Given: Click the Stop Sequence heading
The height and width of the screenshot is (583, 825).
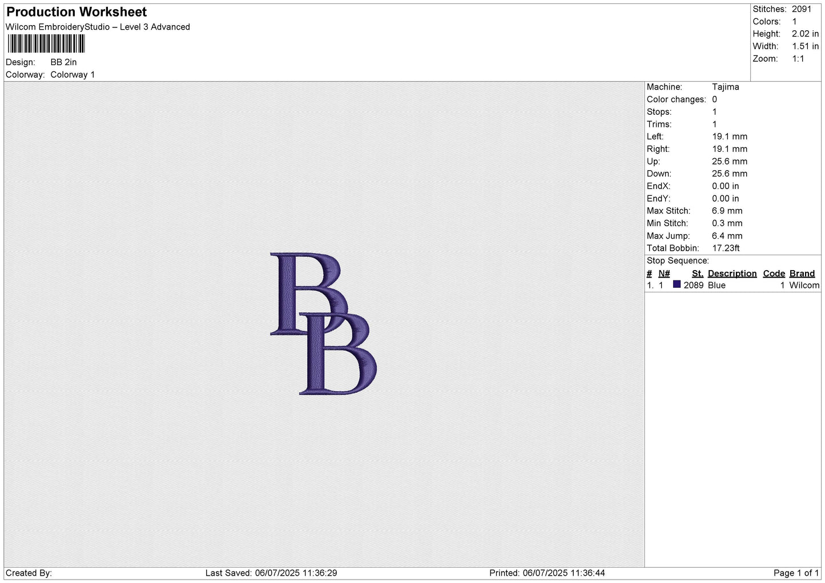Looking at the screenshot, I should pyautogui.click(x=678, y=261).
